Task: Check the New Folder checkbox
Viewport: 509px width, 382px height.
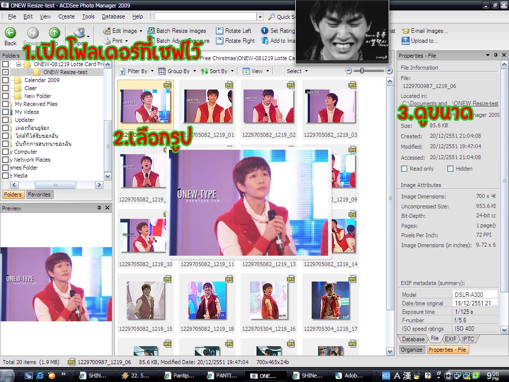Action: point(5,96)
